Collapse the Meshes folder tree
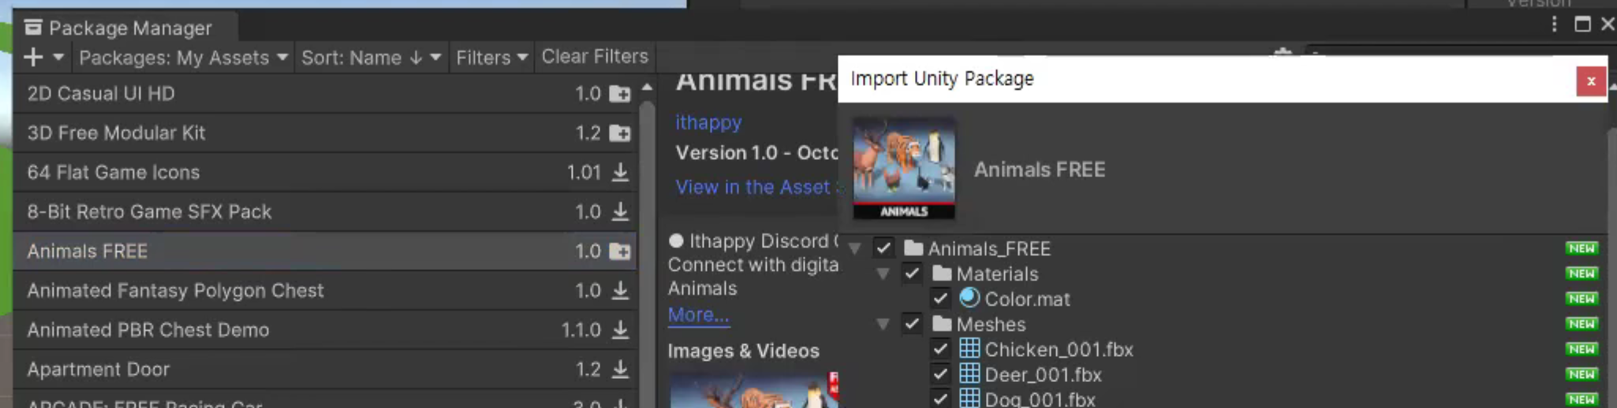The width and height of the screenshot is (1617, 408). [883, 325]
